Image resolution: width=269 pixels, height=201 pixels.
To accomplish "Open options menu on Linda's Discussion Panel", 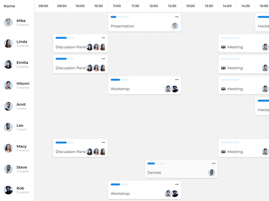I will 103,38.
